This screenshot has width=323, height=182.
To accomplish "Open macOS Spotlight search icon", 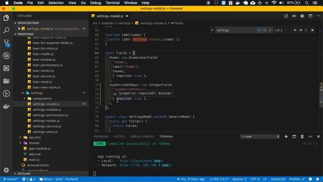I will pyautogui.click(x=307, y=3).
